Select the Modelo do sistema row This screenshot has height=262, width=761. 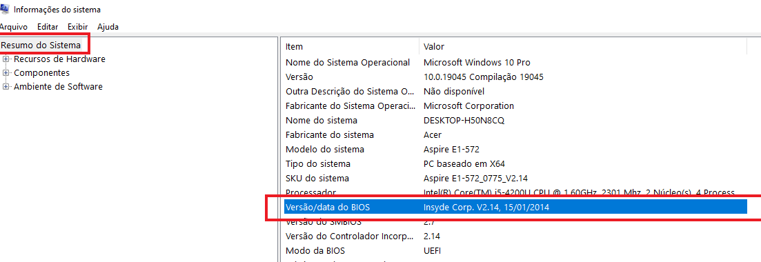point(514,149)
